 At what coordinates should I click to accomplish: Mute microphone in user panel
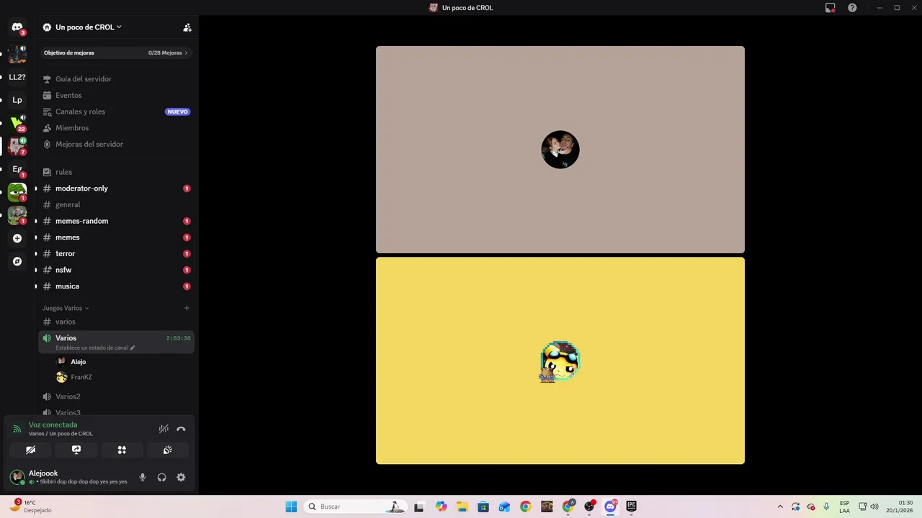(x=143, y=477)
